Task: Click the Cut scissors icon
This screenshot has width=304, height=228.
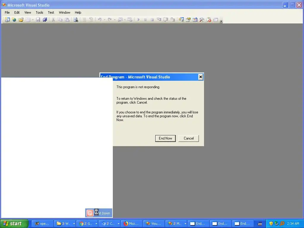Action: point(53,20)
